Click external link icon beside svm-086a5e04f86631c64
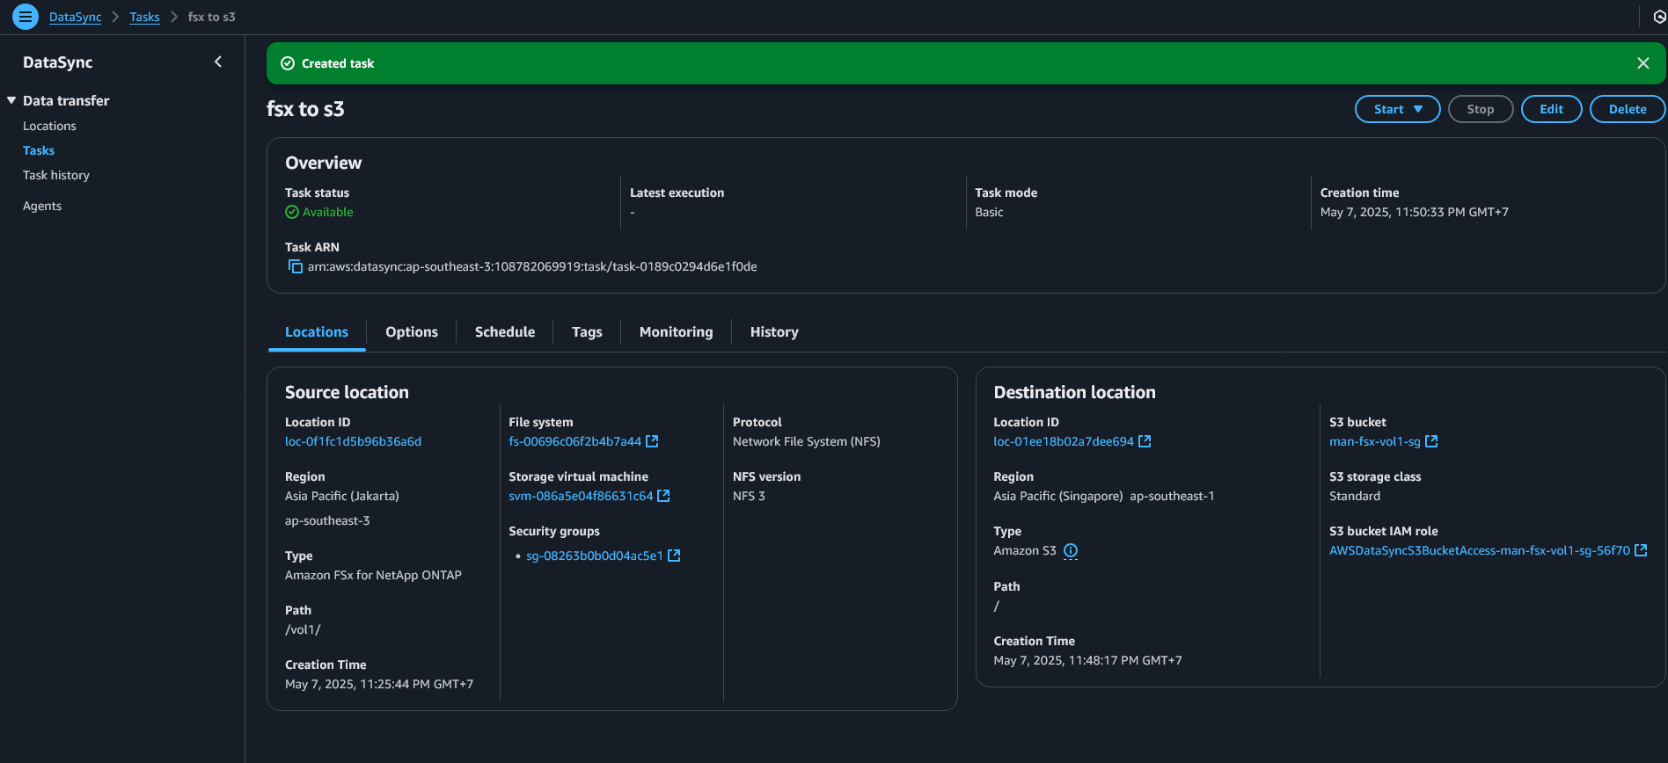Screen dimensions: 1668x763 [663, 496]
